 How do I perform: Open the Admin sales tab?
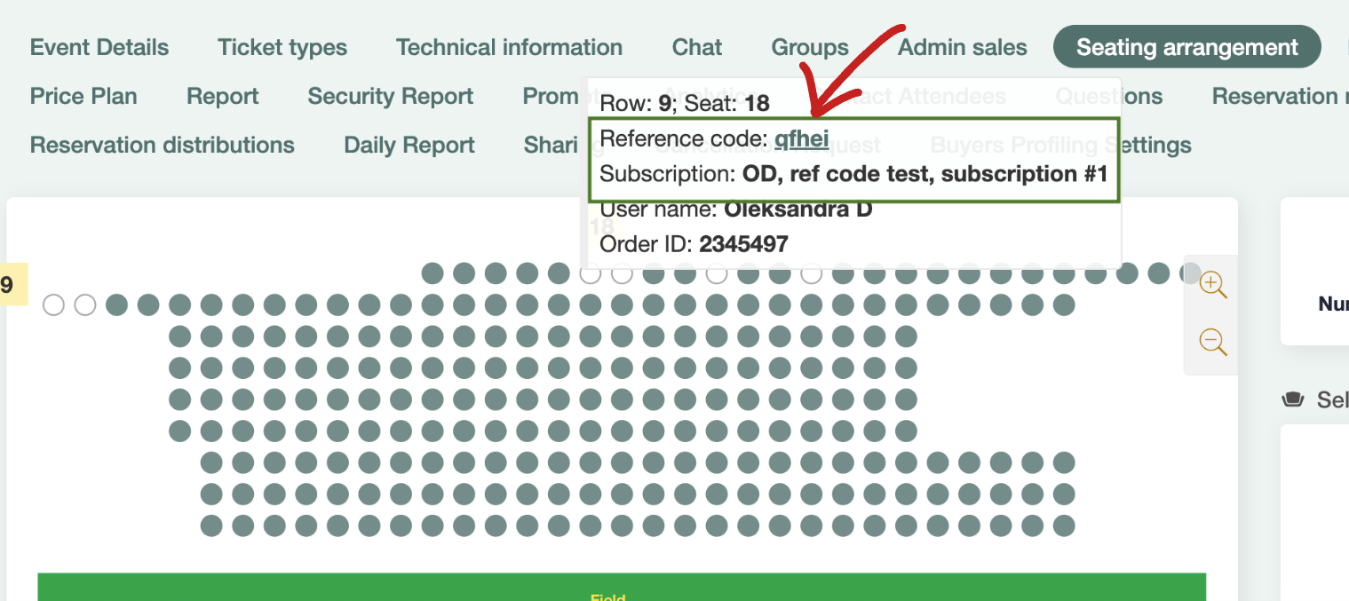(x=962, y=47)
